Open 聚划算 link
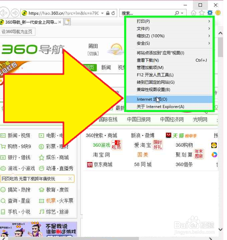 tap(184, 155)
